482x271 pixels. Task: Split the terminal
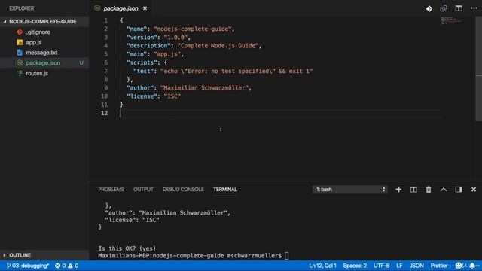pyautogui.click(x=413, y=190)
